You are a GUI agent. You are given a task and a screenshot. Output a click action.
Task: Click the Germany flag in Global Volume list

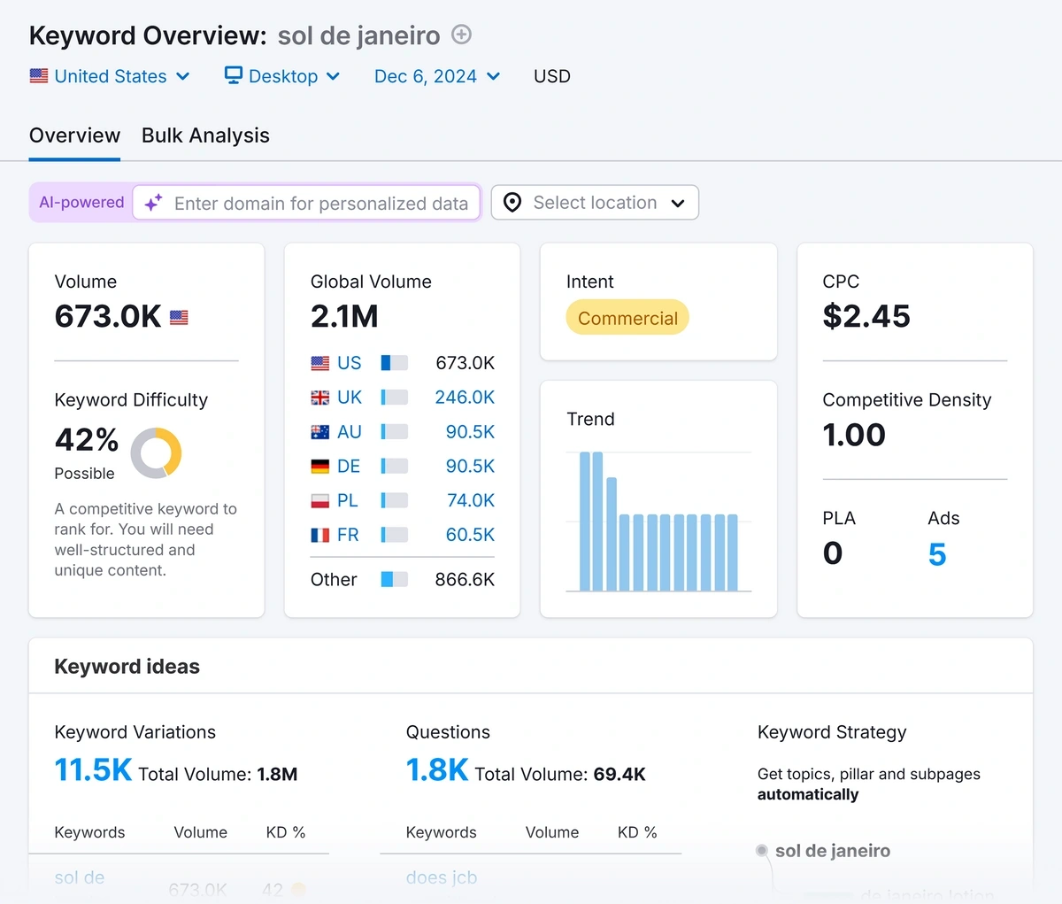pos(320,466)
